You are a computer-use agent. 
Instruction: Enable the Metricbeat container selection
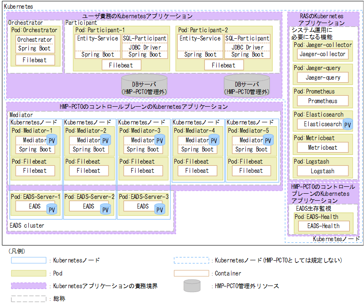pyautogui.click(x=322, y=148)
